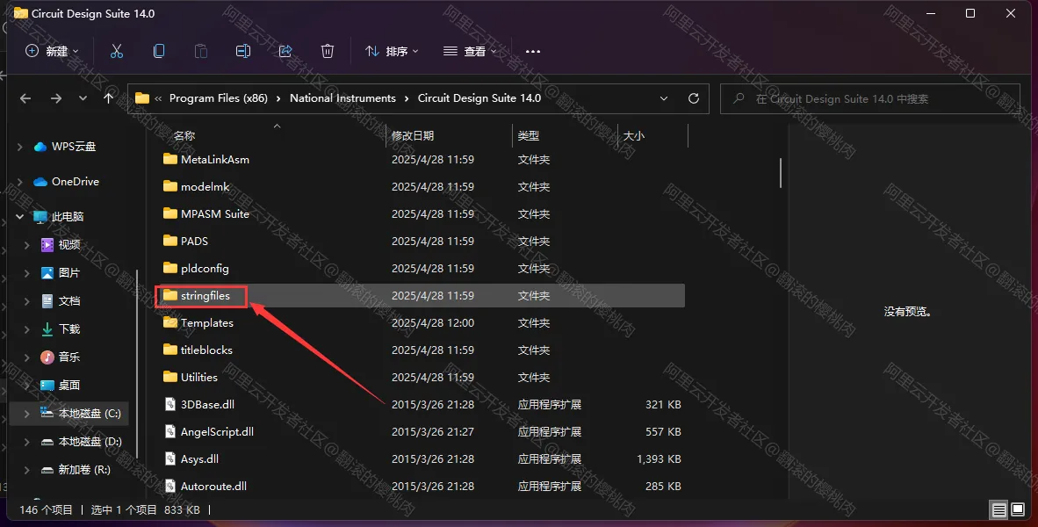
Task: Click the search magnifier icon
Action: click(739, 98)
